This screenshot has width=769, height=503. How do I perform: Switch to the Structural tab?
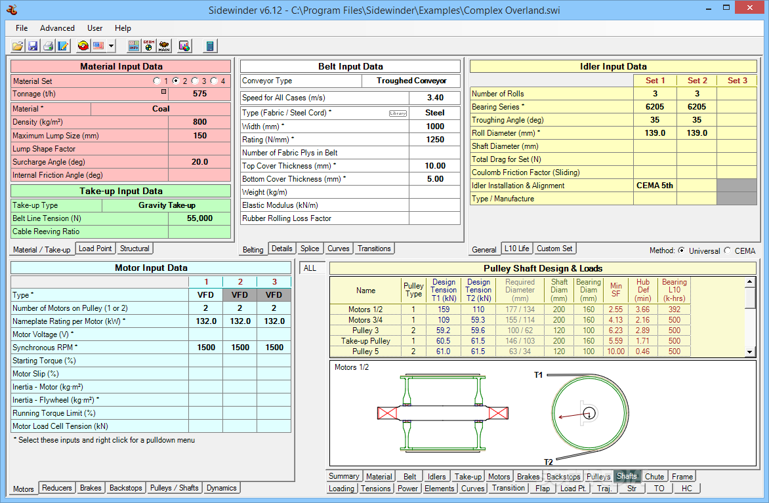135,249
